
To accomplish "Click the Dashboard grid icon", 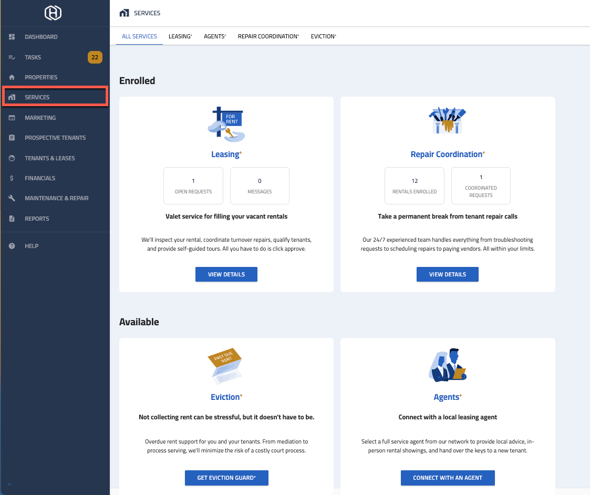I will point(12,37).
